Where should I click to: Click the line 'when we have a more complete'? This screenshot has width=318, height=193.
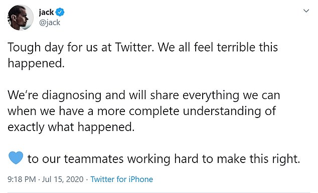click(x=142, y=111)
